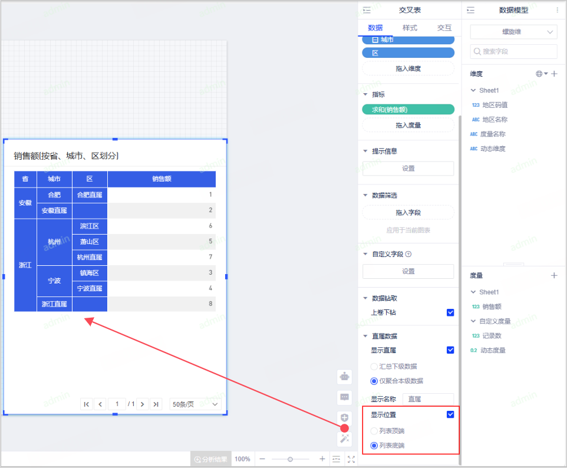Go to the last page of the table
The image size is (567, 468).
(x=156, y=404)
